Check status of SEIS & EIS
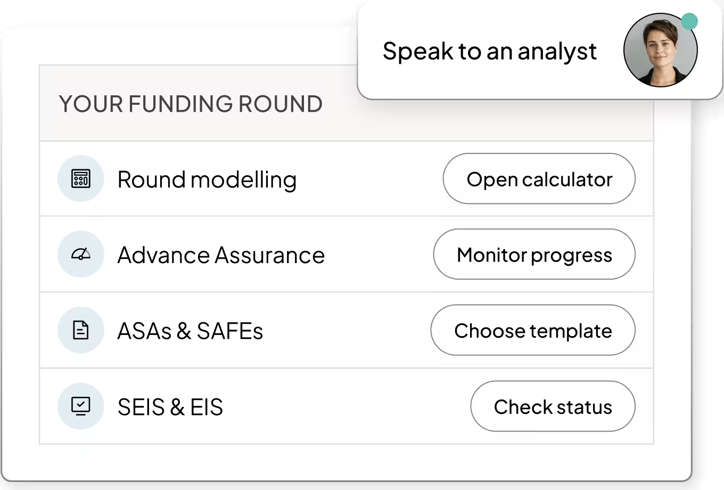The image size is (724, 490). [x=553, y=406]
